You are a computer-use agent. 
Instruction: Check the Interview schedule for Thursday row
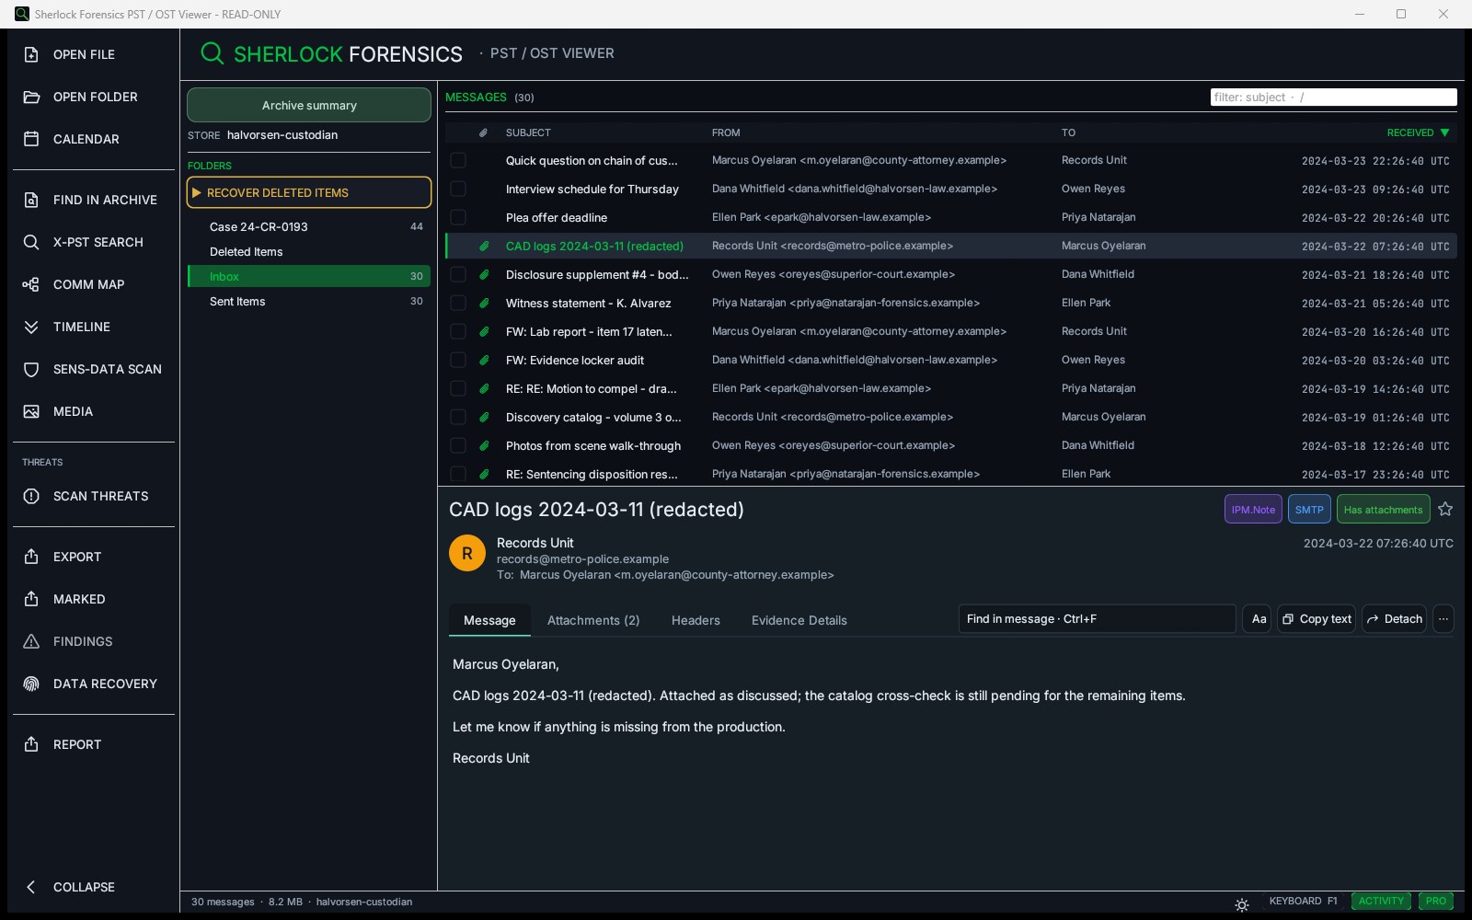458,189
